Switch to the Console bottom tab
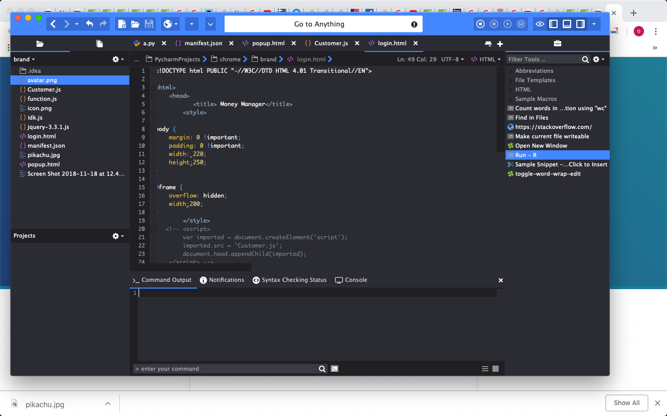667x416 pixels. pos(351,280)
